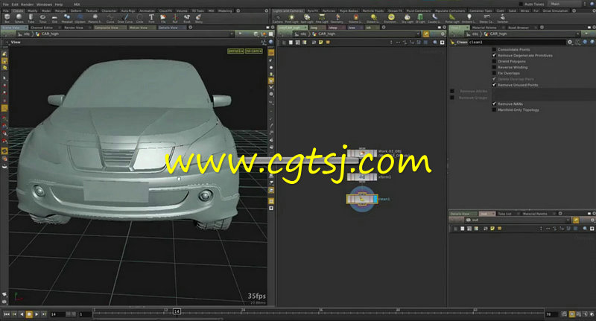Open the File menu
Screen dimensions: 596x321
coord(6,4)
